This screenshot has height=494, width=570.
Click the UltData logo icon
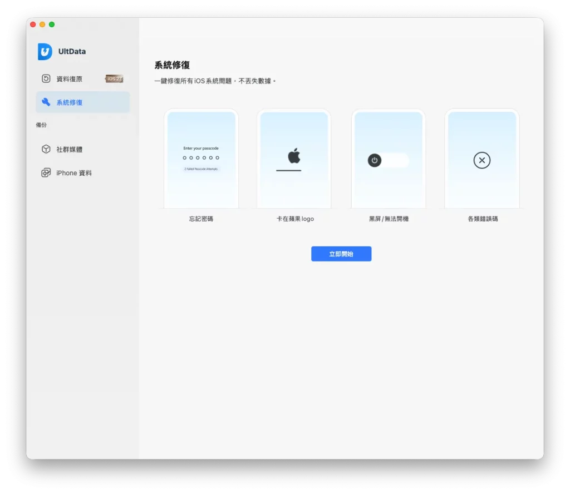pos(45,51)
